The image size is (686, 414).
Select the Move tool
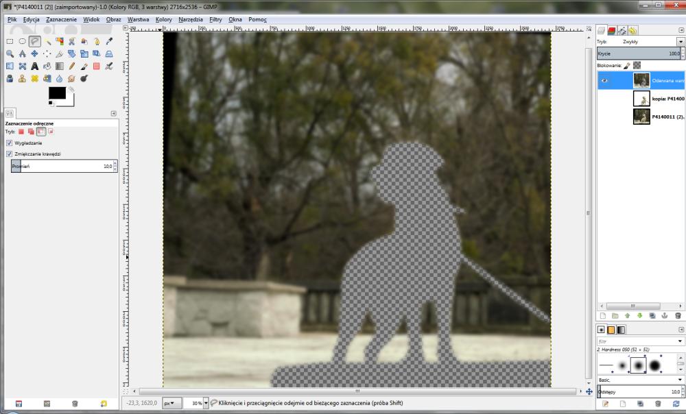[x=34, y=53]
